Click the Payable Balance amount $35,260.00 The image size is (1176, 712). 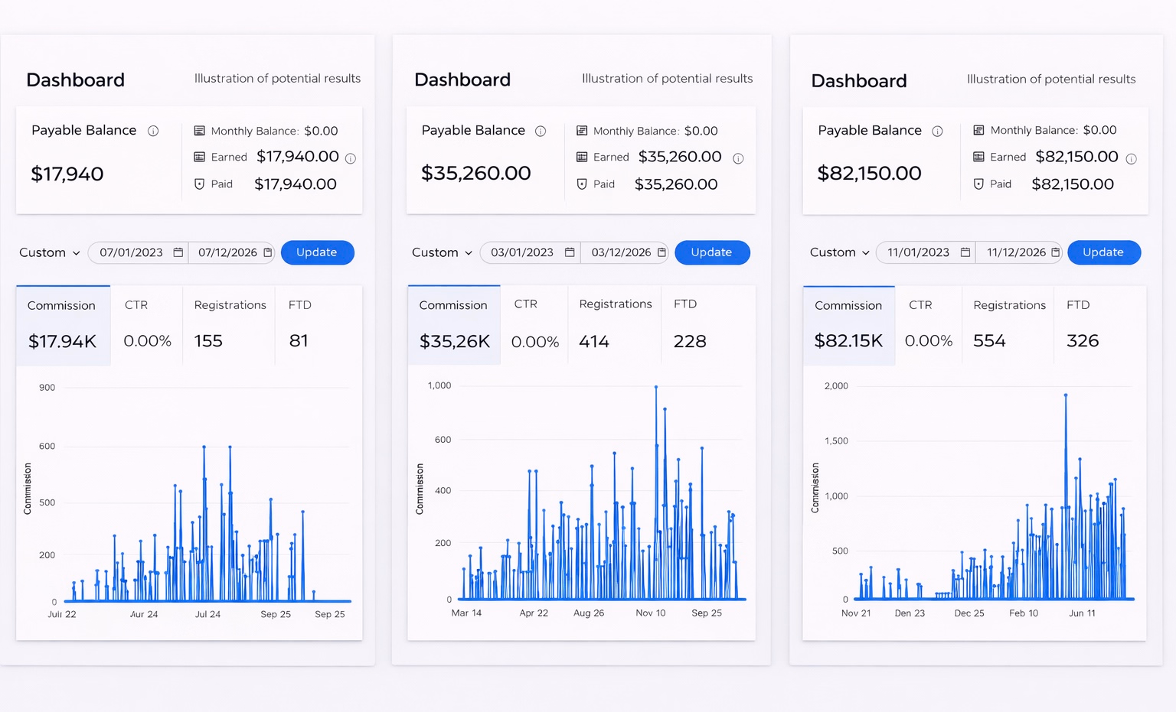(x=476, y=174)
